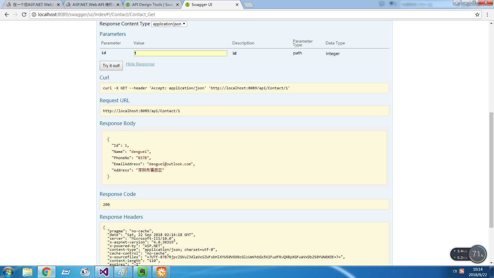Close the ASP.NET Web API 使用 tab

coord(118,5)
